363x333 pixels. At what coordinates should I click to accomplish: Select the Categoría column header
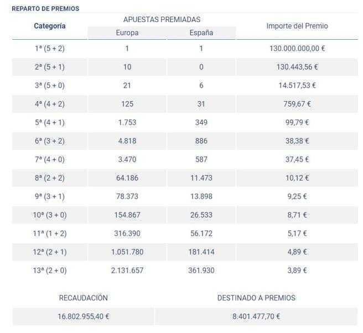(50, 26)
